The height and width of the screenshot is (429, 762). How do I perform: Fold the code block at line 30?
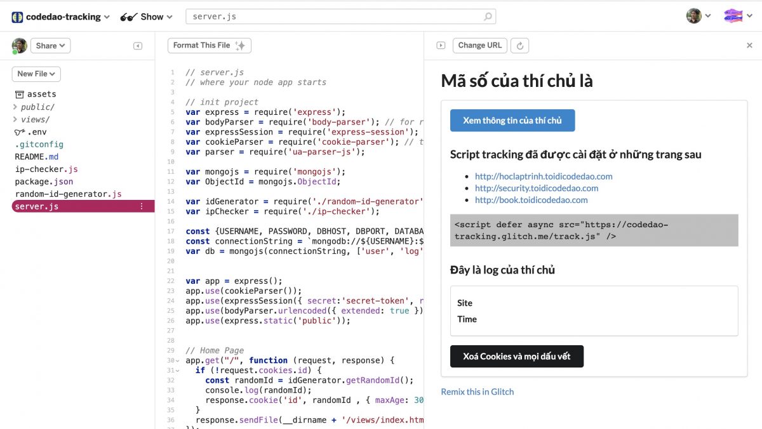pos(178,360)
